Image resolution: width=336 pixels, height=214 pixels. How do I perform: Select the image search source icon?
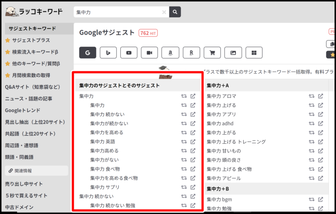pos(233,53)
